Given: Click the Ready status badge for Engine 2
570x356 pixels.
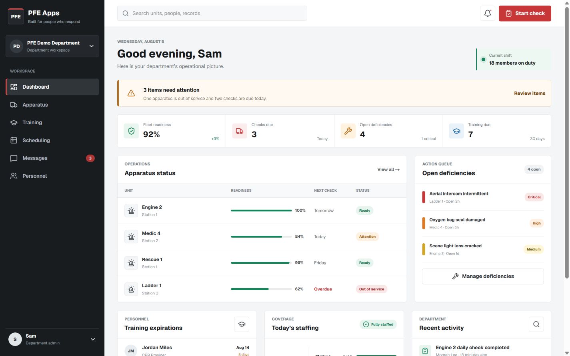Looking at the screenshot, I should (x=364, y=211).
